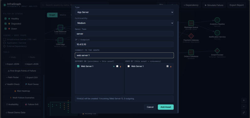Toggle the Degraded status filter checkbox
The height and width of the screenshot is (118, 250).
[x=6, y=24]
